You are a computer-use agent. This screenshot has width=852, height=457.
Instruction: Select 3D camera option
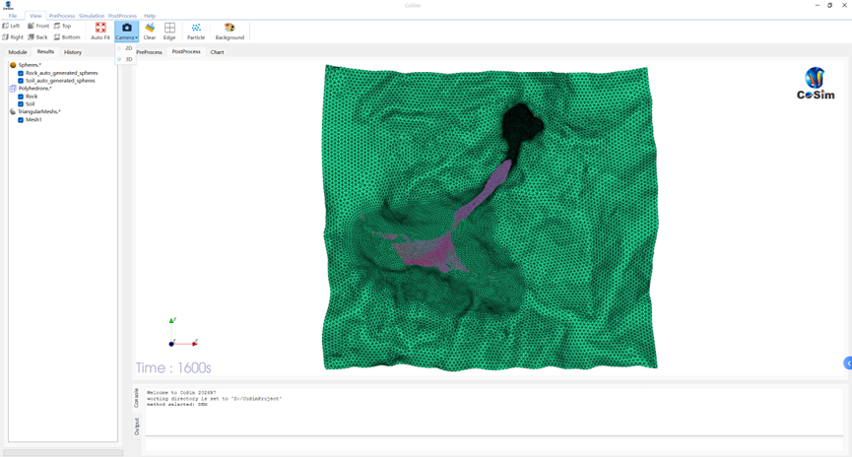pyautogui.click(x=125, y=59)
